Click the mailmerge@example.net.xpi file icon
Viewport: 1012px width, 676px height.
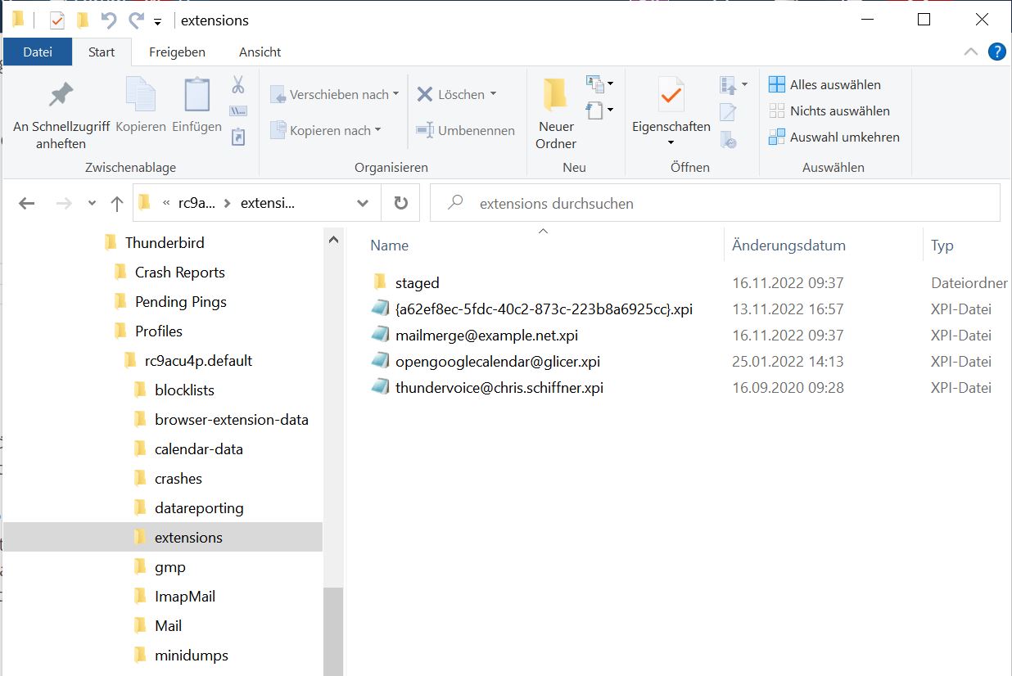(380, 335)
